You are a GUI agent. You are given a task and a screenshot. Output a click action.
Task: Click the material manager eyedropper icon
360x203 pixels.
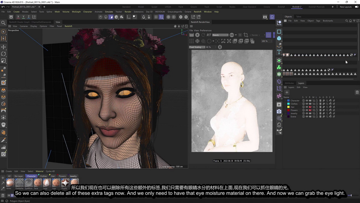tap(3, 188)
